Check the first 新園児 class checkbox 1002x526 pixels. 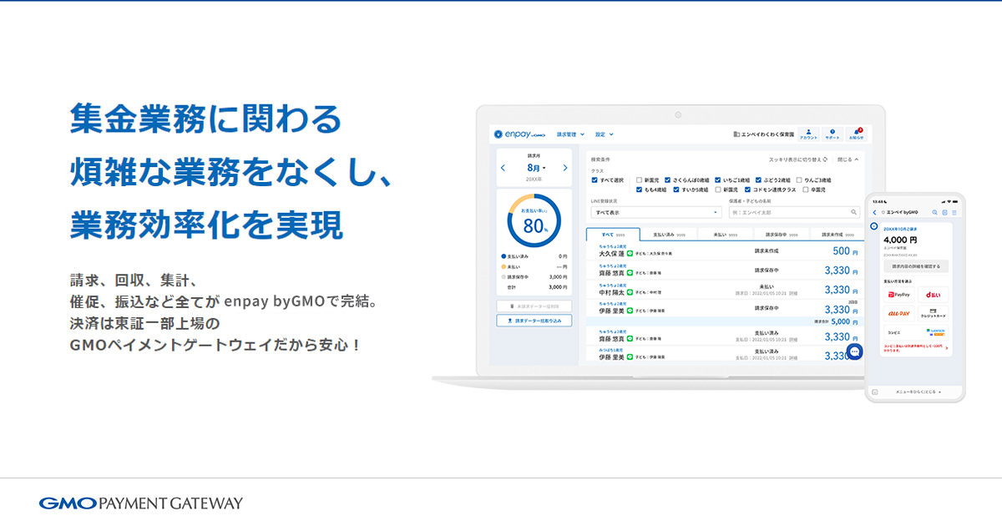coord(639,180)
